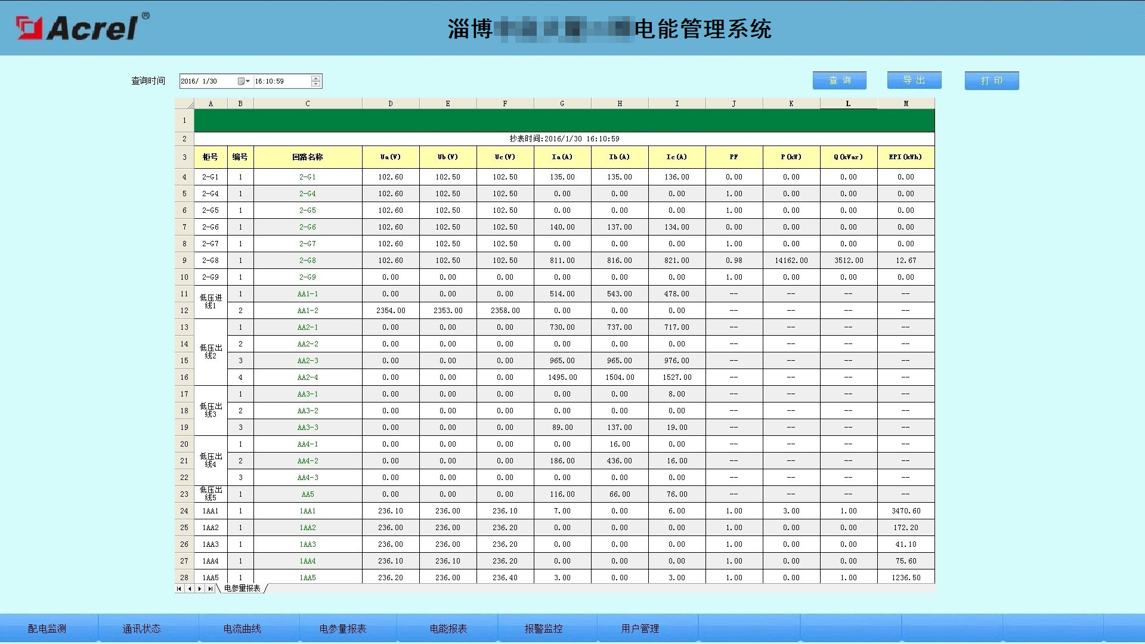The image size is (1145, 644).
Task: Open 配电监测 in bottom navigation
Action: point(47,628)
